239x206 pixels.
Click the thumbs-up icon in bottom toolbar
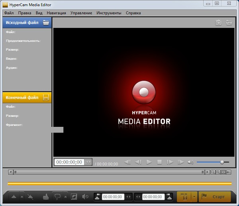(x=45, y=196)
